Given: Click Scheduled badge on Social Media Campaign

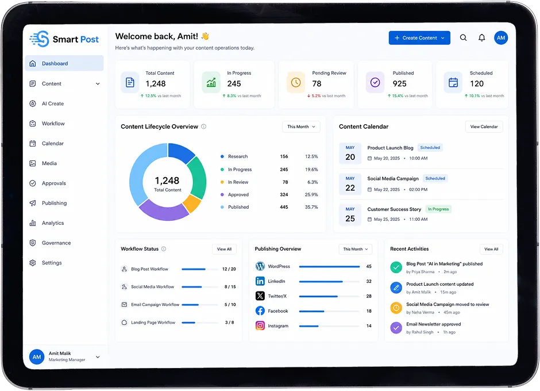Looking at the screenshot, I should pyautogui.click(x=435, y=178).
